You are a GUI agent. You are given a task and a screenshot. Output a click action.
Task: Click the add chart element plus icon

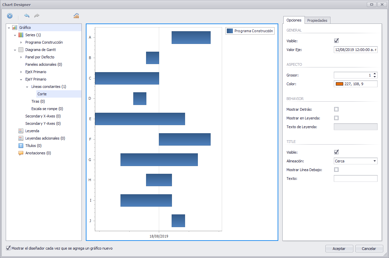click(x=9, y=16)
